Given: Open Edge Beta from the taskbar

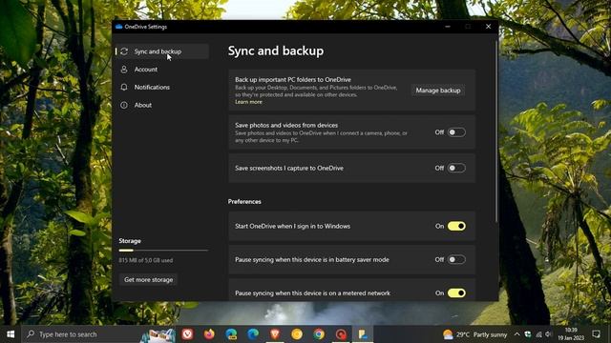Looking at the screenshot, I should pos(231,334).
